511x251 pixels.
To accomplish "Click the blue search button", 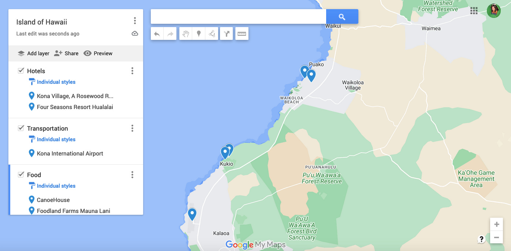I will (342, 17).
